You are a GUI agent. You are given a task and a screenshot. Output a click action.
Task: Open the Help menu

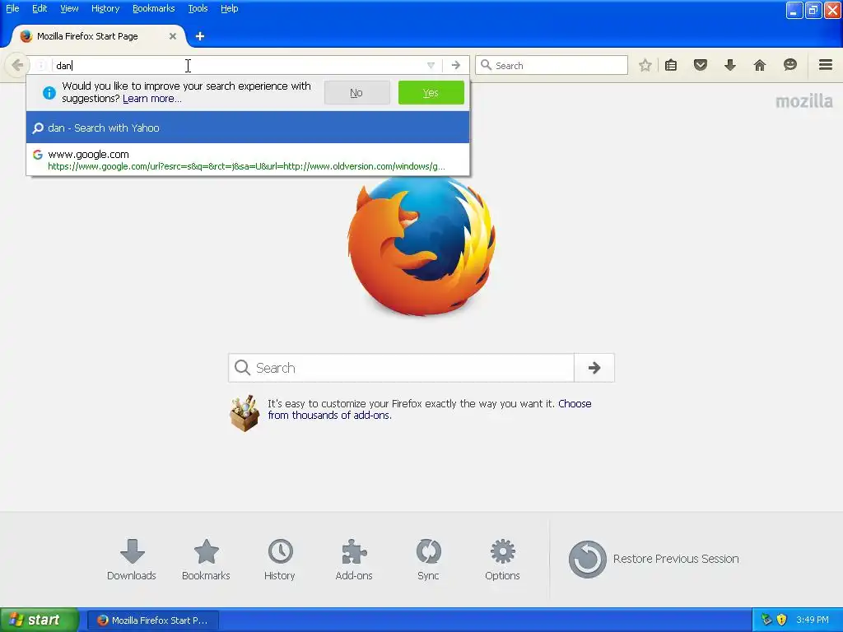pyautogui.click(x=229, y=8)
